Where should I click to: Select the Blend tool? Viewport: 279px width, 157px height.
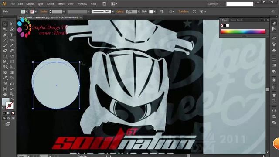pos(12,78)
